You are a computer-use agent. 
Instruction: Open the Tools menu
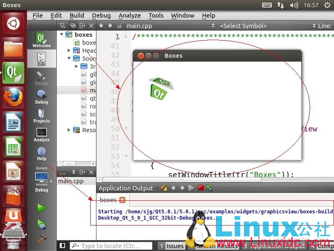tap(156, 15)
